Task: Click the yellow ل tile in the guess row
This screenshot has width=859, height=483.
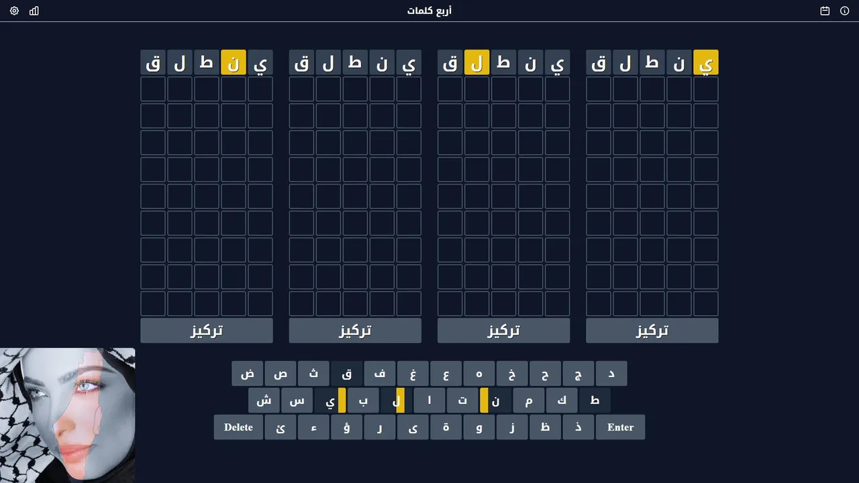Action: click(476, 62)
